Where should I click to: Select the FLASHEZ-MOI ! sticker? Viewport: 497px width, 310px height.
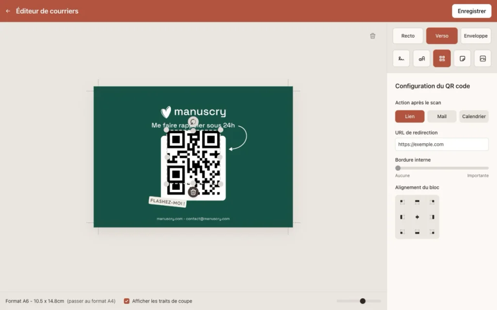click(167, 202)
